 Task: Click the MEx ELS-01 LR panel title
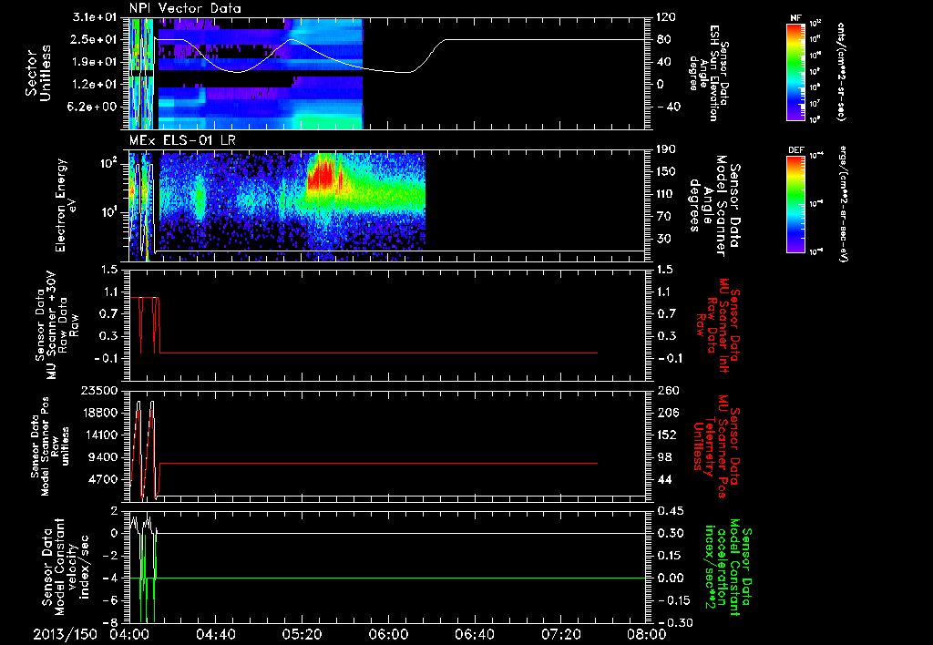point(184,141)
